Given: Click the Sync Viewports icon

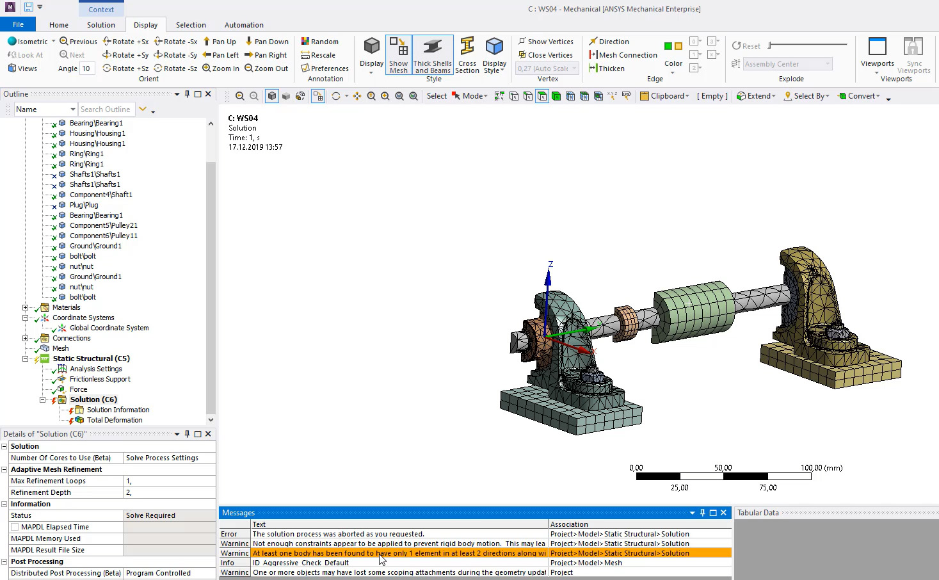Looking at the screenshot, I should 914,54.
